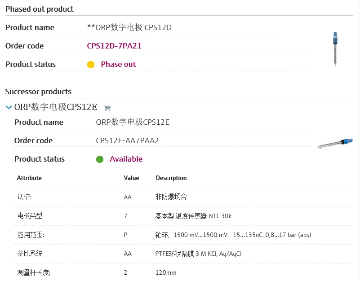This screenshot has width=360, height=281.
Task: Select the 电极类型 attribute row label
Action: tap(30, 216)
